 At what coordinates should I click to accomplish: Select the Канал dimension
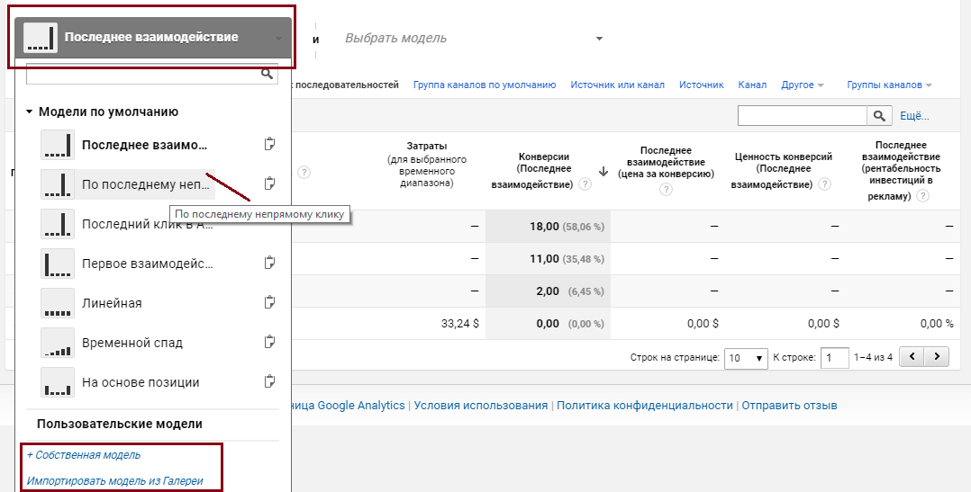click(x=752, y=85)
